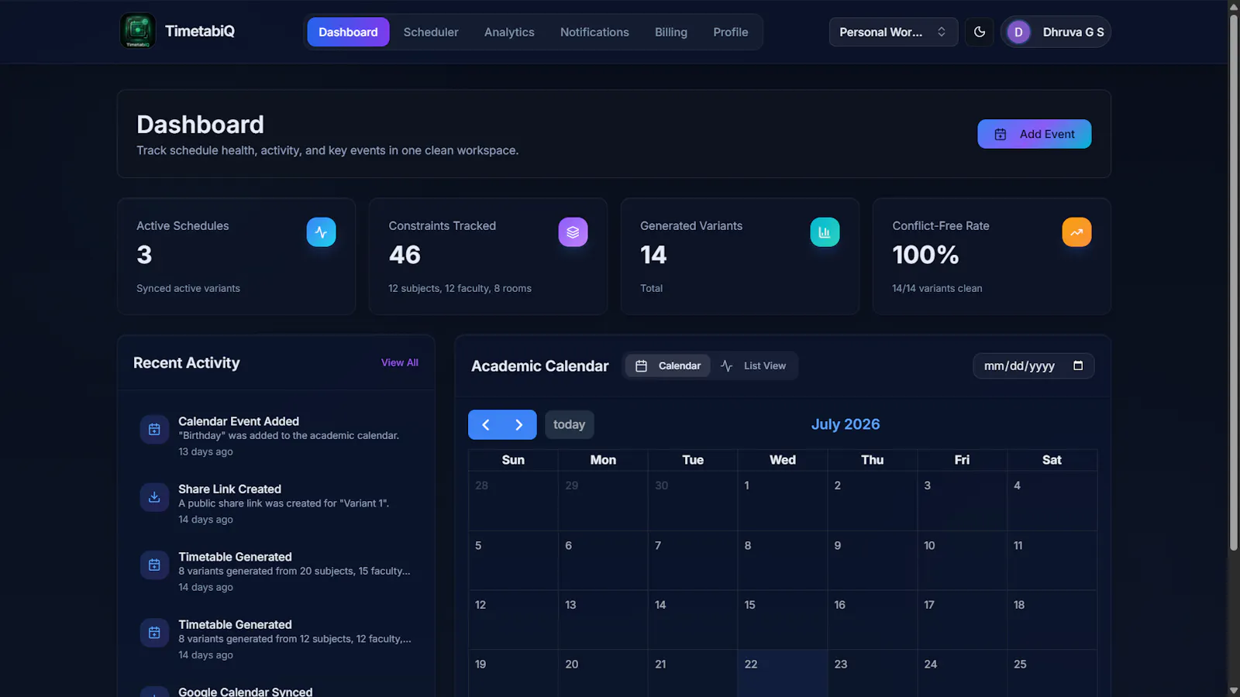Open Notifications tab
This screenshot has width=1240, height=697.
click(594, 32)
